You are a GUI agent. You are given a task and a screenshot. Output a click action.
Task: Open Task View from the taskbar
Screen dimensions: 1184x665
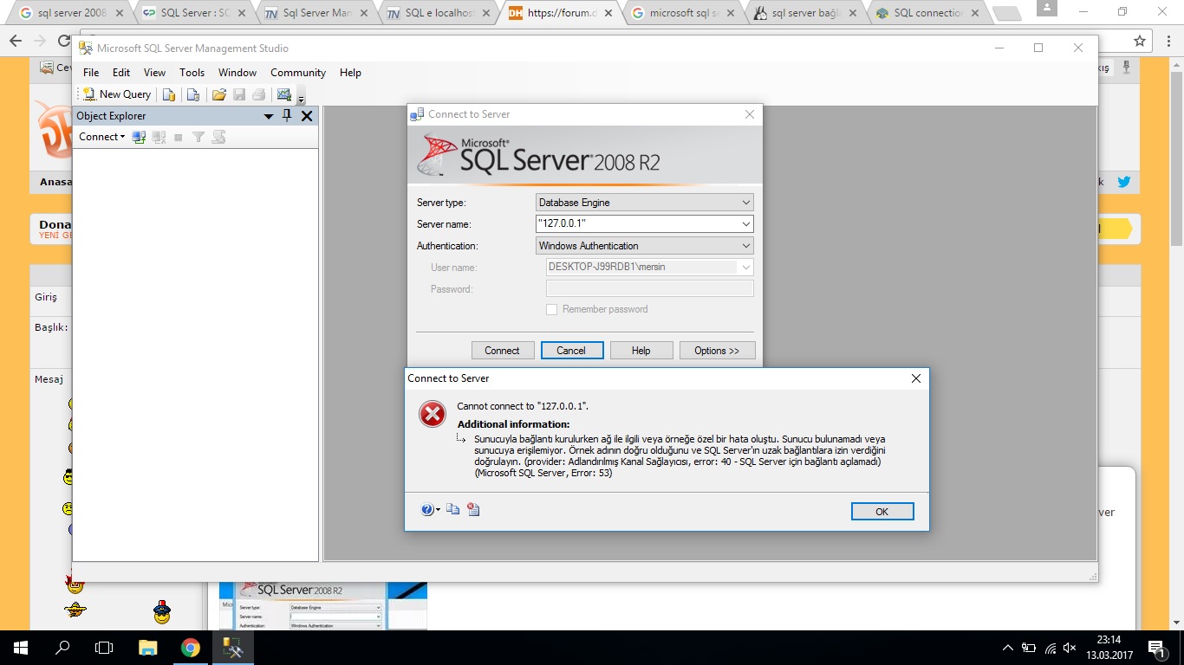[x=104, y=648]
